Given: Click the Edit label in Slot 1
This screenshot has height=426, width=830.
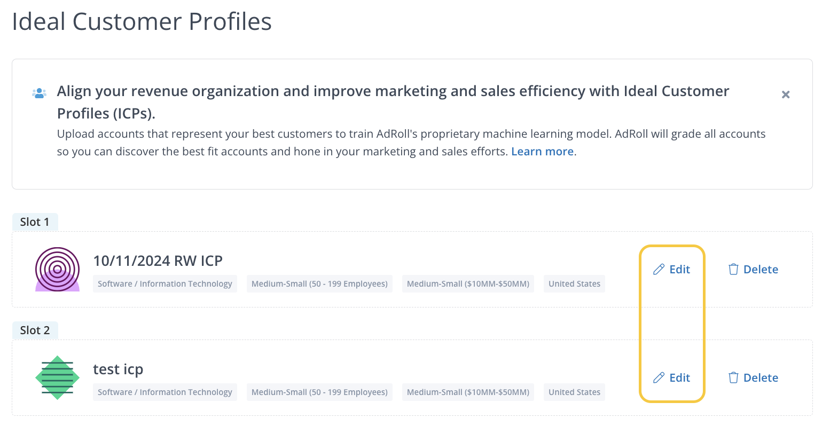Looking at the screenshot, I should pyautogui.click(x=679, y=270).
